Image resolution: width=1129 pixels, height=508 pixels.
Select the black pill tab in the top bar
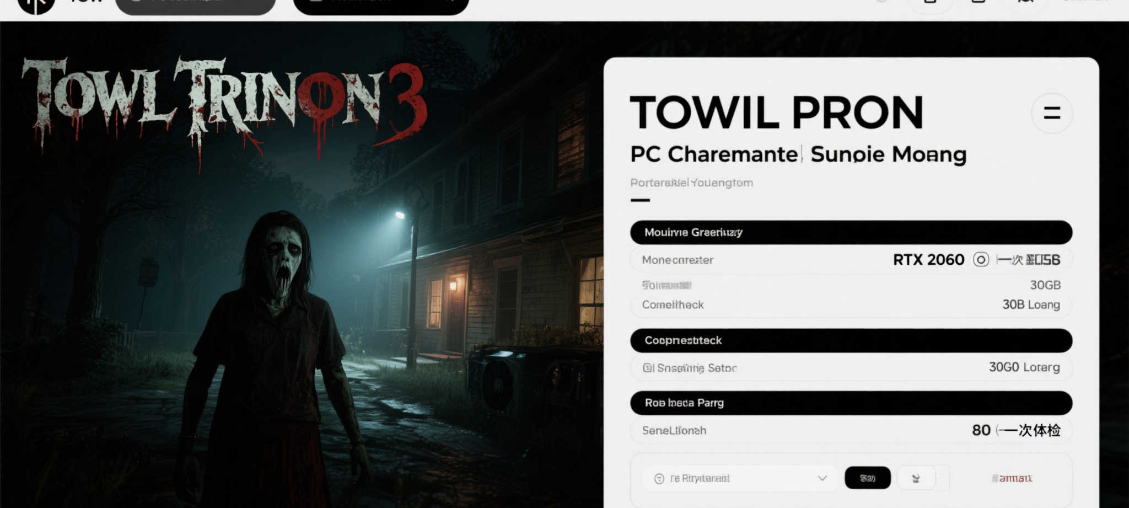point(381,6)
